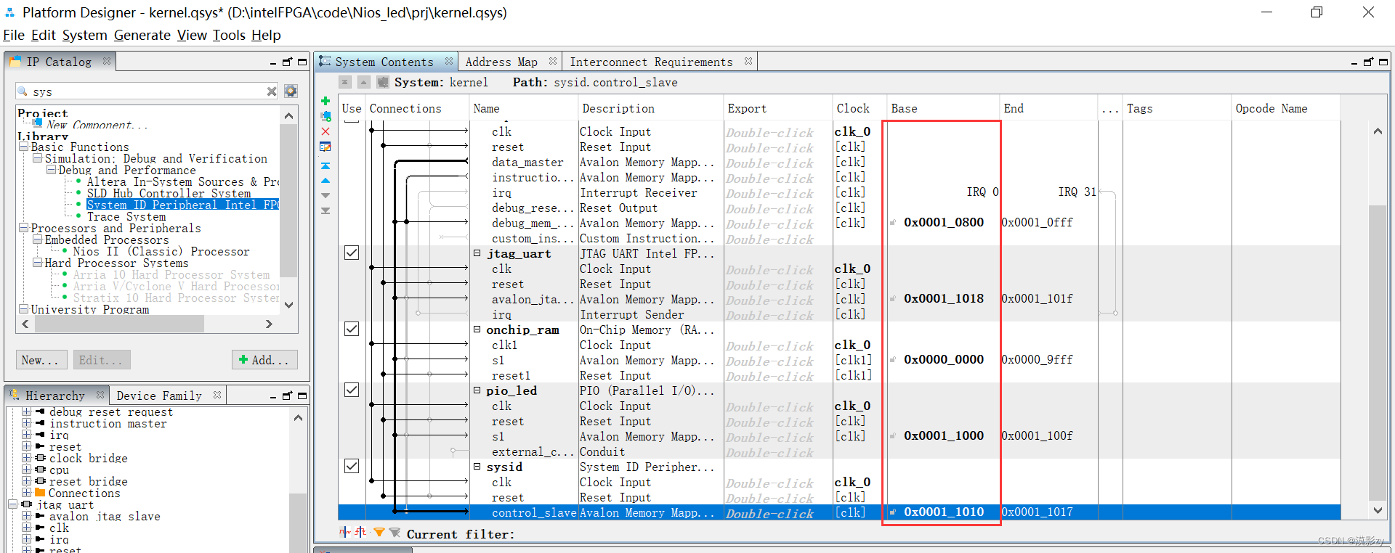Viewport: 1395px width, 553px height.
Task: Click the Hierarchy panel scroll-up arrow
Action: [x=298, y=417]
